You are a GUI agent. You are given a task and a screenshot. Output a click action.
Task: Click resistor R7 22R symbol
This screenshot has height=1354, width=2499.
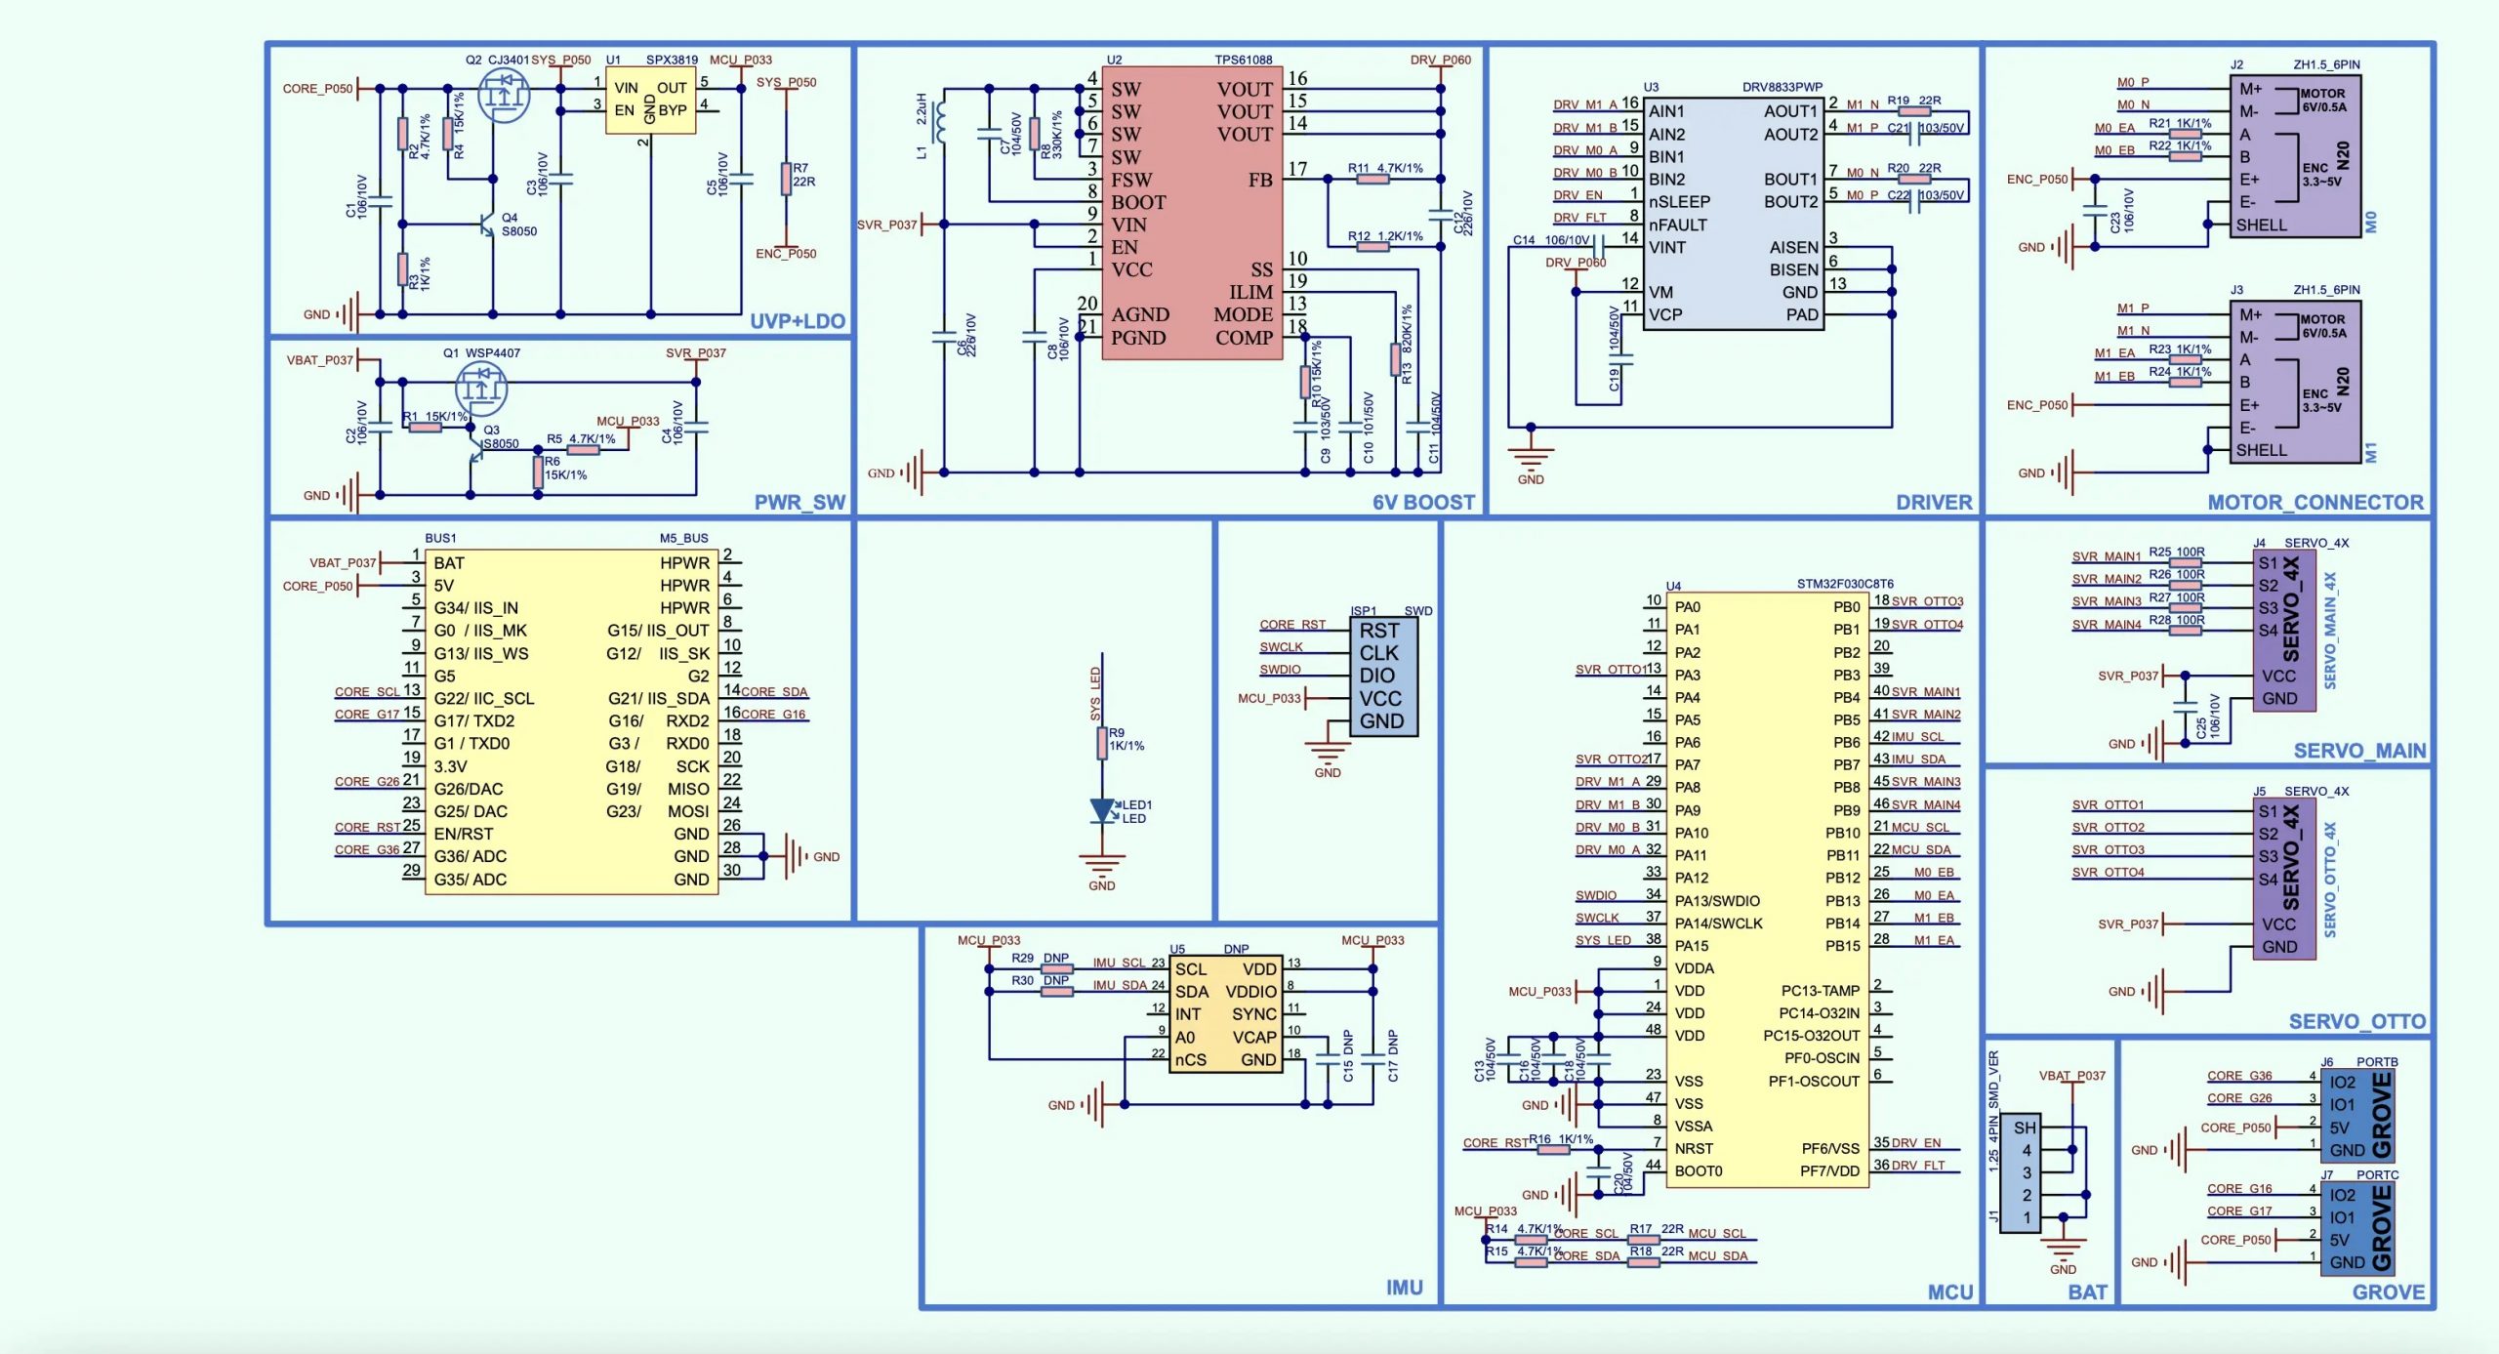coord(786,179)
